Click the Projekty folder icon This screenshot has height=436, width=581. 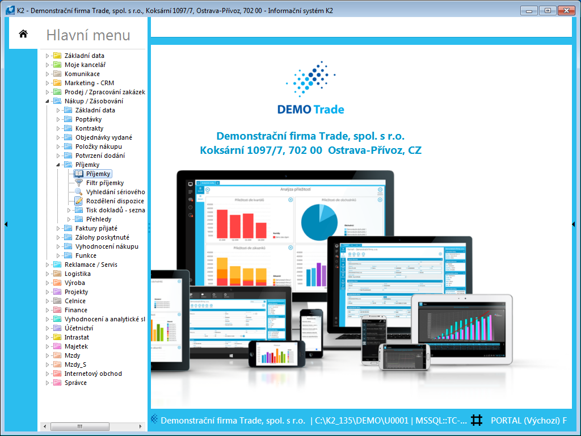tap(57, 292)
